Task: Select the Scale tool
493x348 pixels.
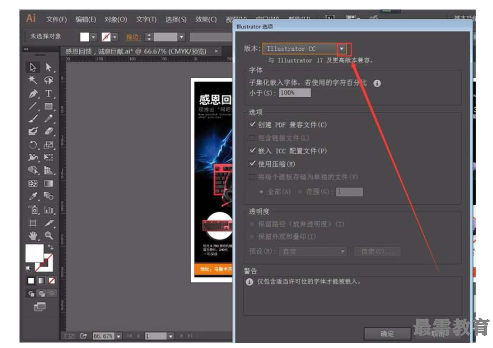Action: click(x=48, y=145)
